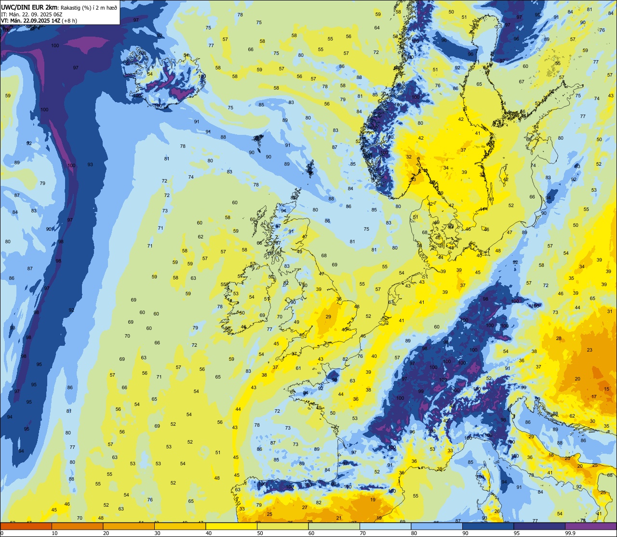
Task: Click the humidity value "31" on the map
Action: [x=609, y=312]
